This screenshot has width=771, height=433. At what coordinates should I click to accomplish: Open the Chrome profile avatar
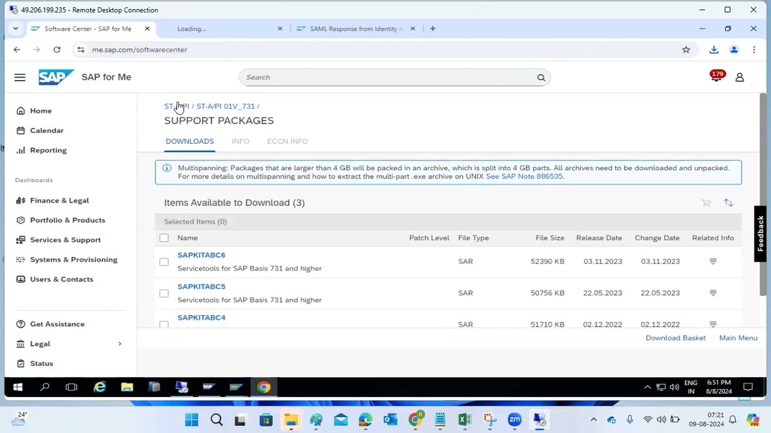[x=734, y=50]
